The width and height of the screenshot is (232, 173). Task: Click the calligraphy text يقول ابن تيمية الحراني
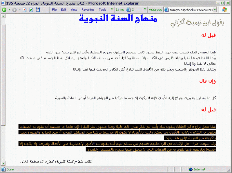(197, 23)
